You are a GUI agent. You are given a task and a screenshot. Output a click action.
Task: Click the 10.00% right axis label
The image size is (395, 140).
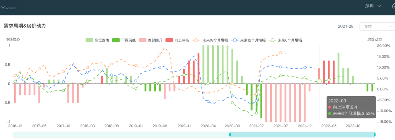[x=383, y=67]
